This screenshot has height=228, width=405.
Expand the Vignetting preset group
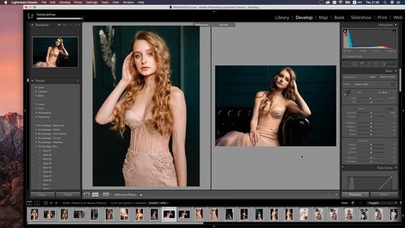[x=36, y=117]
